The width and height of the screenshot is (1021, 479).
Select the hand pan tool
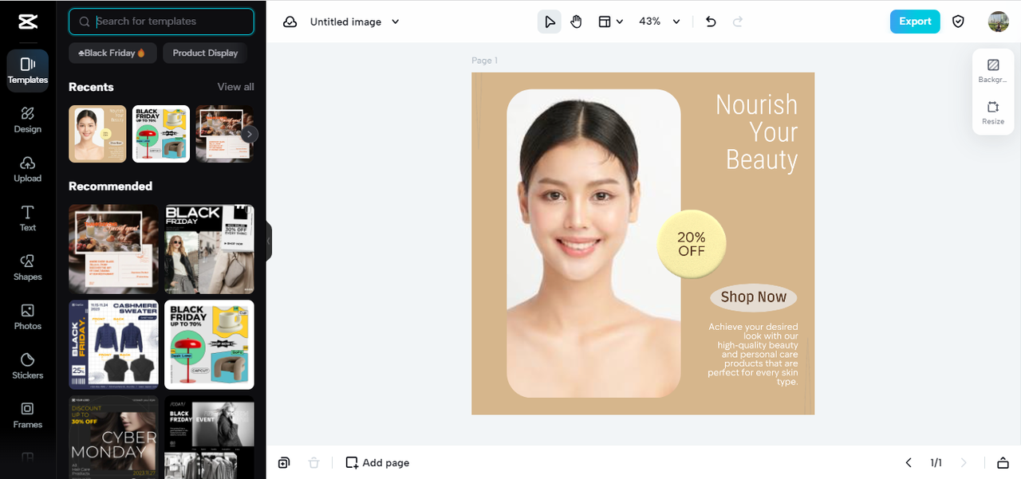577,22
